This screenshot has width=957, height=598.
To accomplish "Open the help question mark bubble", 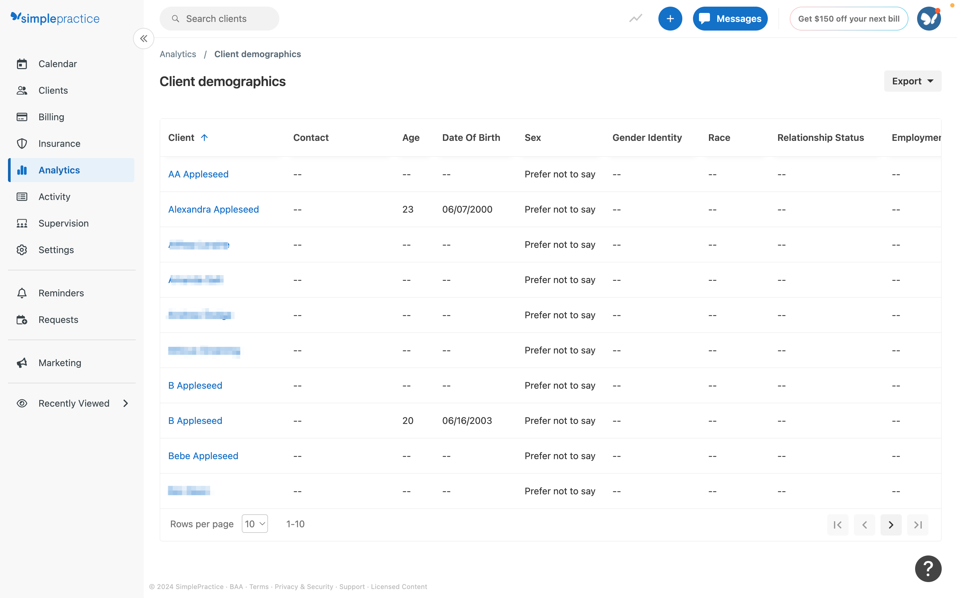I will pos(928,568).
